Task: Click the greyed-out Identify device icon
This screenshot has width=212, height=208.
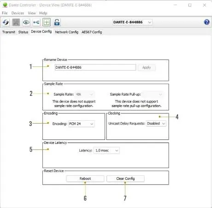Action: [16, 23]
